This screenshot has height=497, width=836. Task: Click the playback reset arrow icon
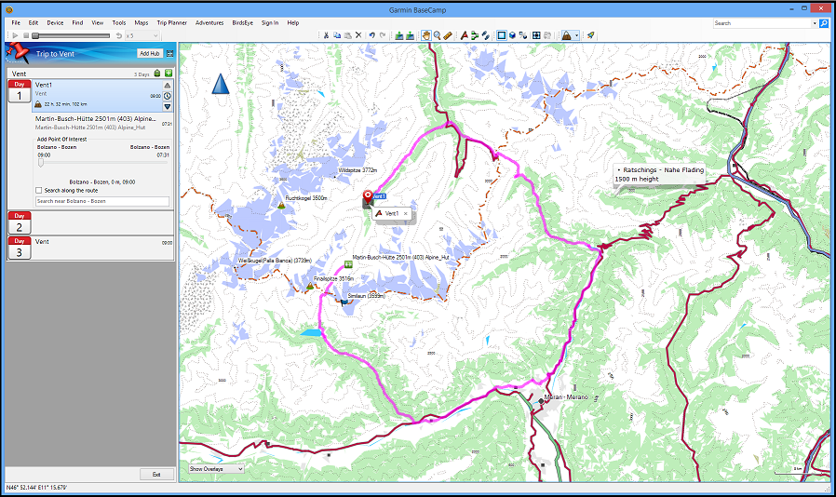pyautogui.click(x=119, y=35)
